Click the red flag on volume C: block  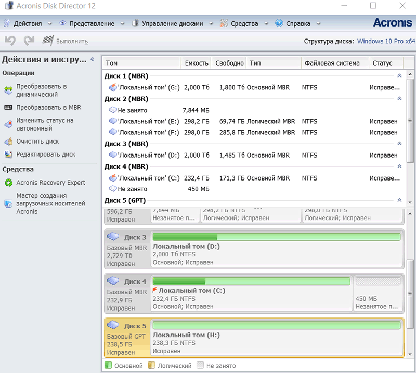tap(154, 290)
